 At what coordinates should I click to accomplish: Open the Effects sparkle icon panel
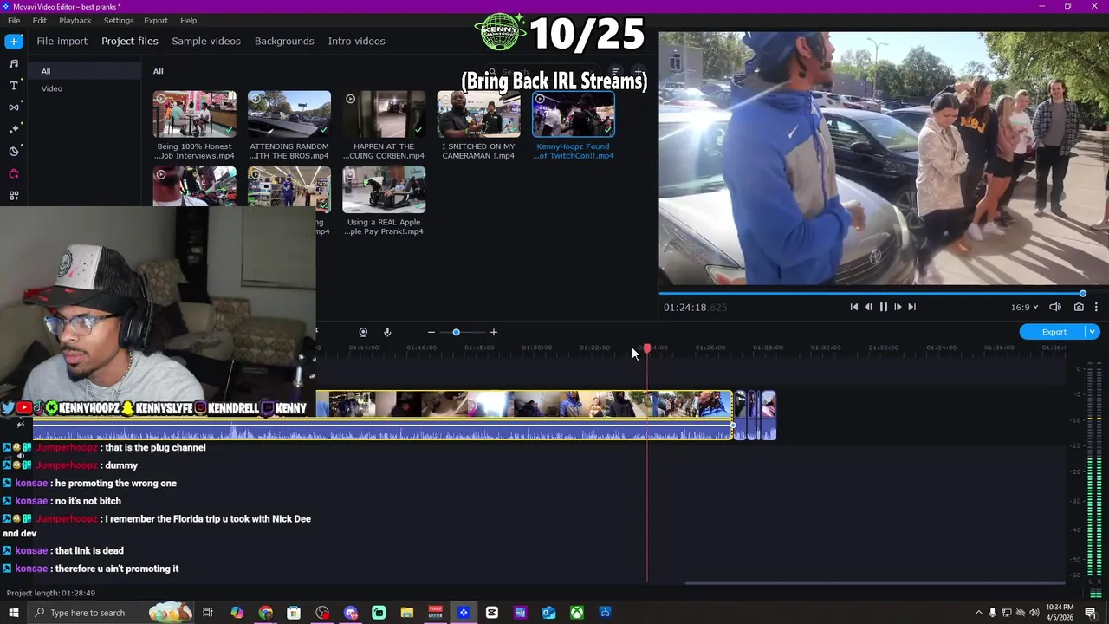click(14, 129)
